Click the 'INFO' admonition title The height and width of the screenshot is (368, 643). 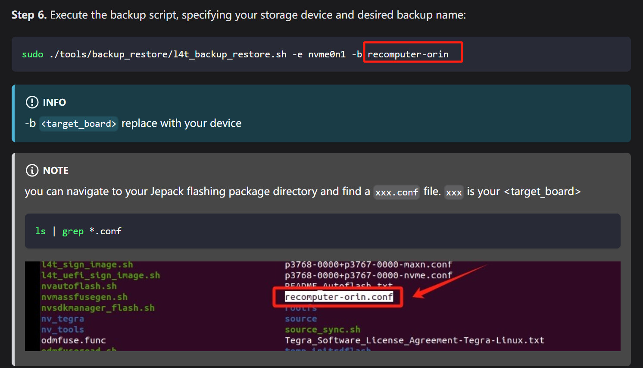[54, 102]
